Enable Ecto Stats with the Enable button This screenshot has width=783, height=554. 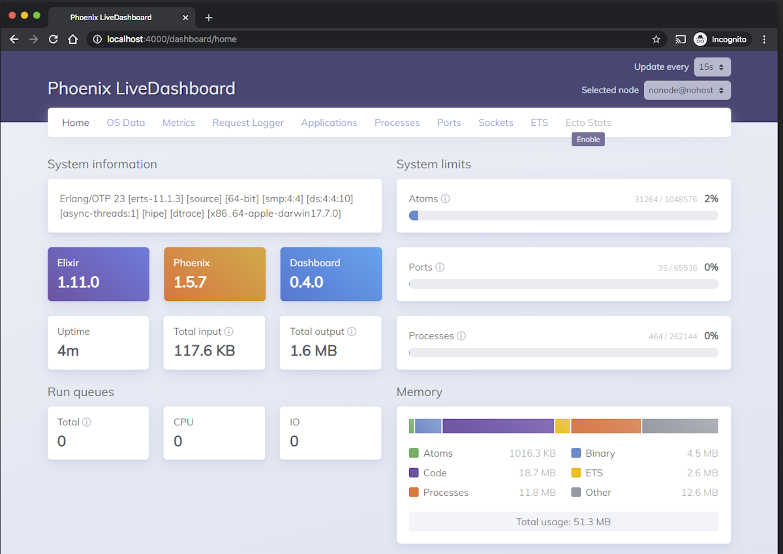pyautogui.click(x=587, y=139)
